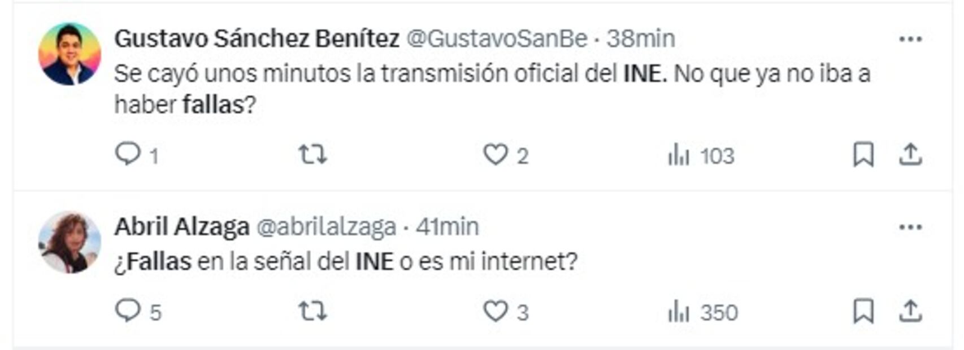
Task: Like Abril Alzaga's tweet about INE signal
Action: [496, 310]
